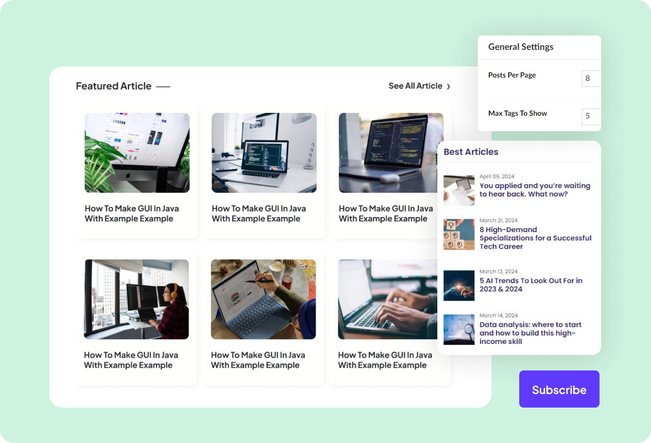The height and width of the screenshot is (443, 651).
Task: Open the woman with orange headphones article image
Action: pyautogui.click(x=136, y=299)
